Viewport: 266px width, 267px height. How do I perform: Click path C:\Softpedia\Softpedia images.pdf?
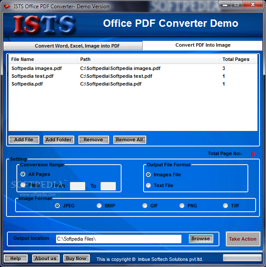pyautogui.click(x=120, y=68)
